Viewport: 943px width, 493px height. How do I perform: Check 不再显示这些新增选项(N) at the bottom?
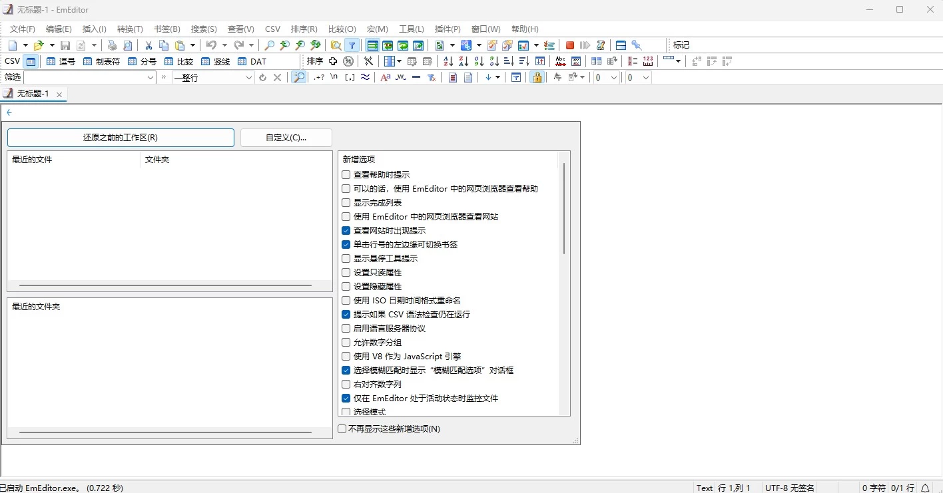point(342,428)
